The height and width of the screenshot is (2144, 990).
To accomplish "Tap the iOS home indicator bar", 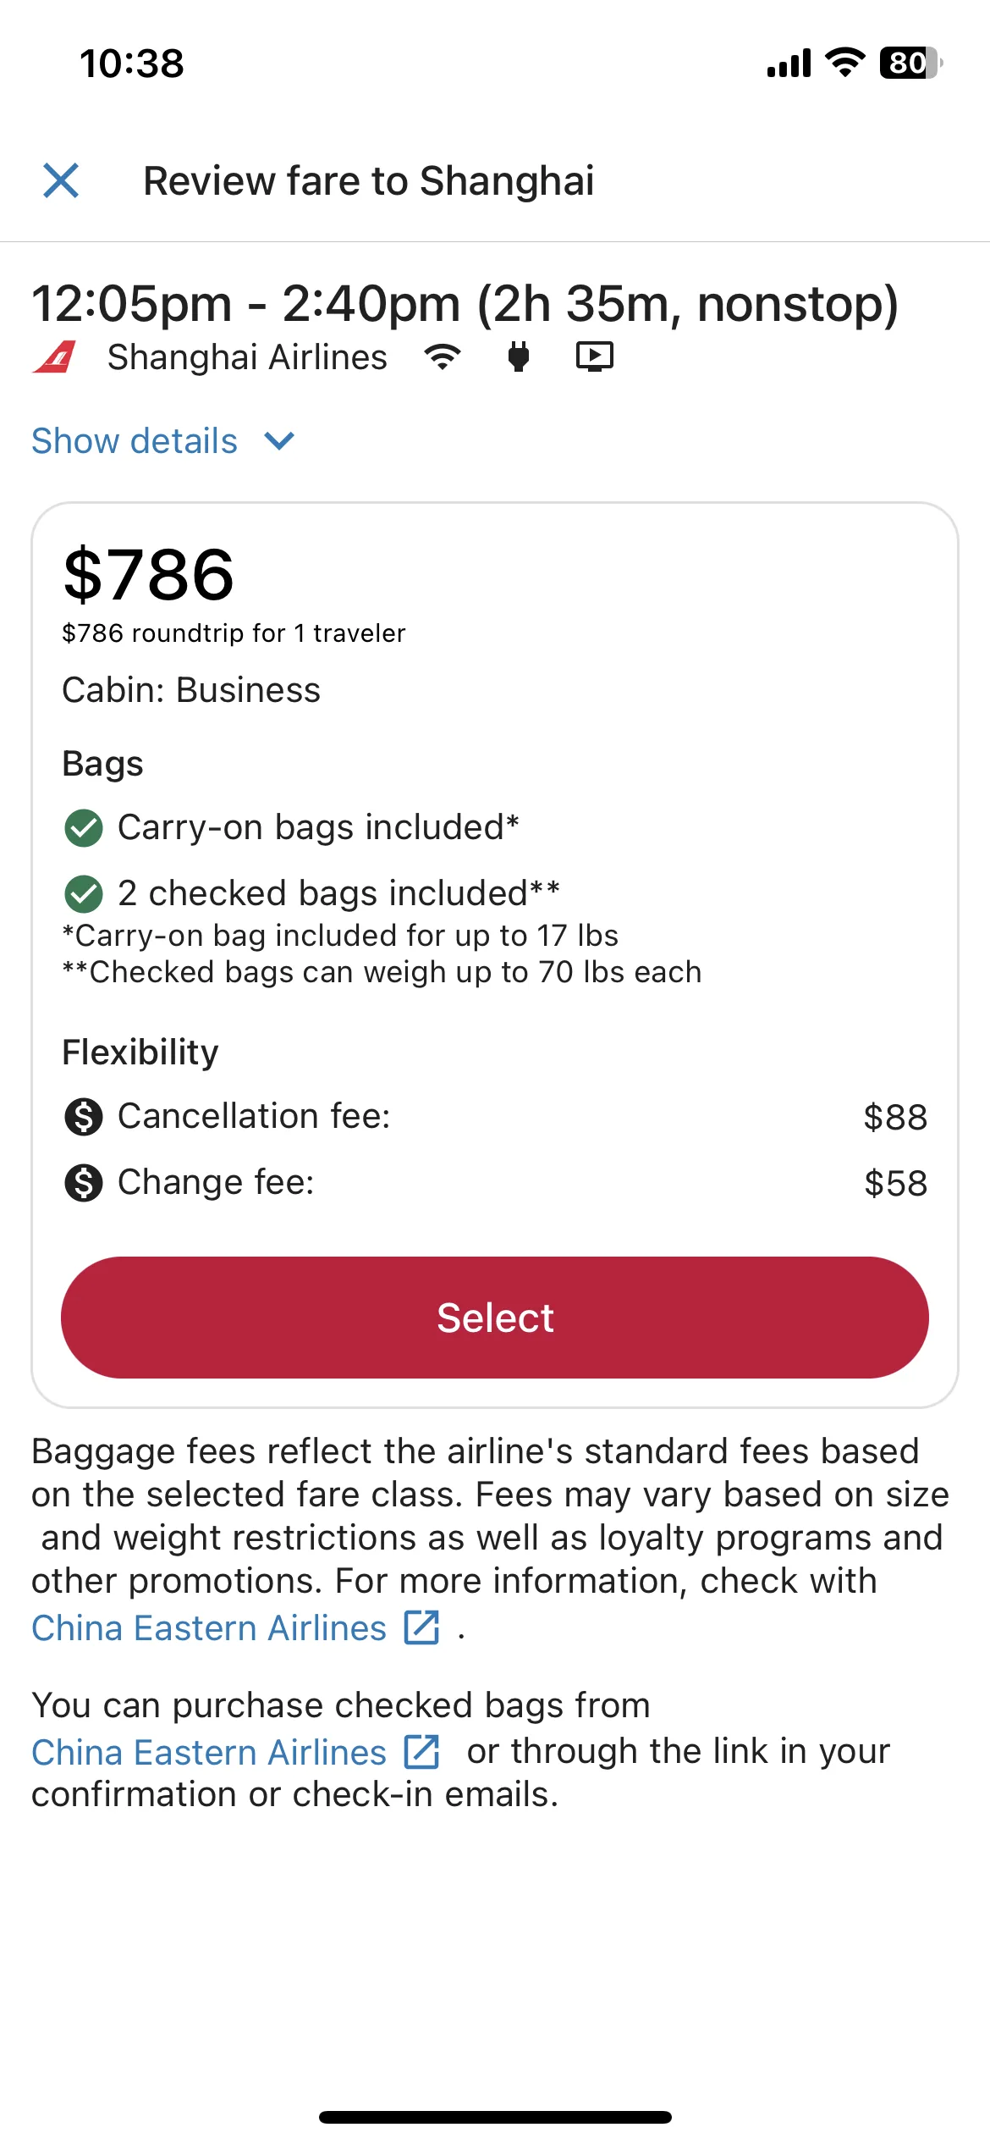I will pyautogui.click(x=495, y=2117).
